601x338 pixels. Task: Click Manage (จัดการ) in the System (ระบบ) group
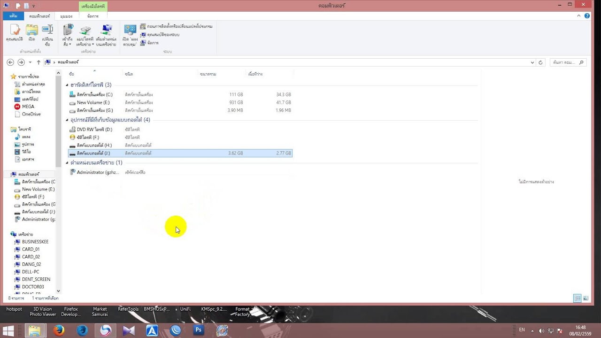[x=149, y=43]
